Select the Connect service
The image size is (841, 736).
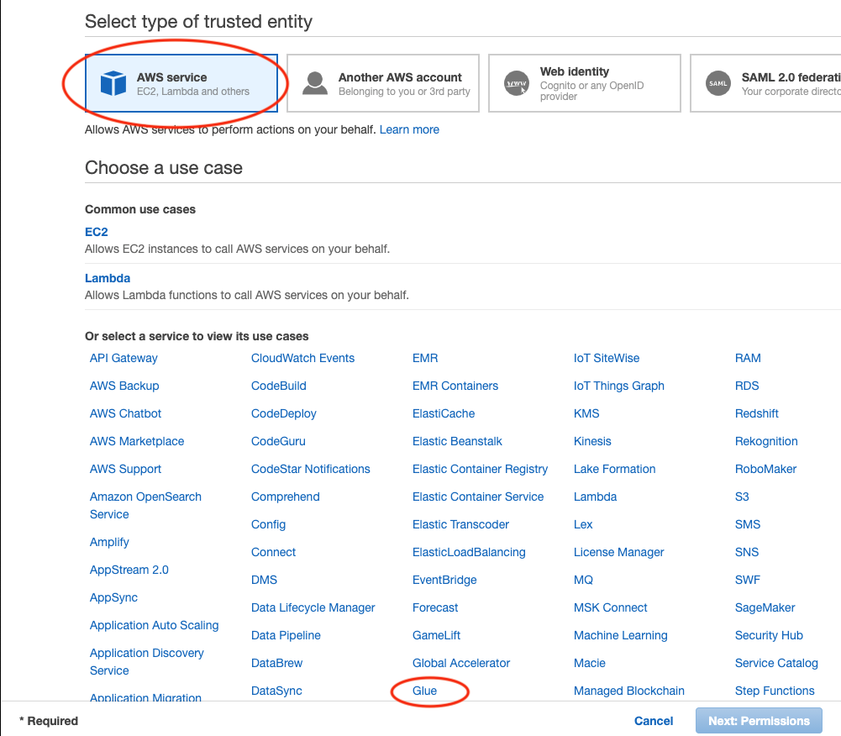(x=274, y=552)
